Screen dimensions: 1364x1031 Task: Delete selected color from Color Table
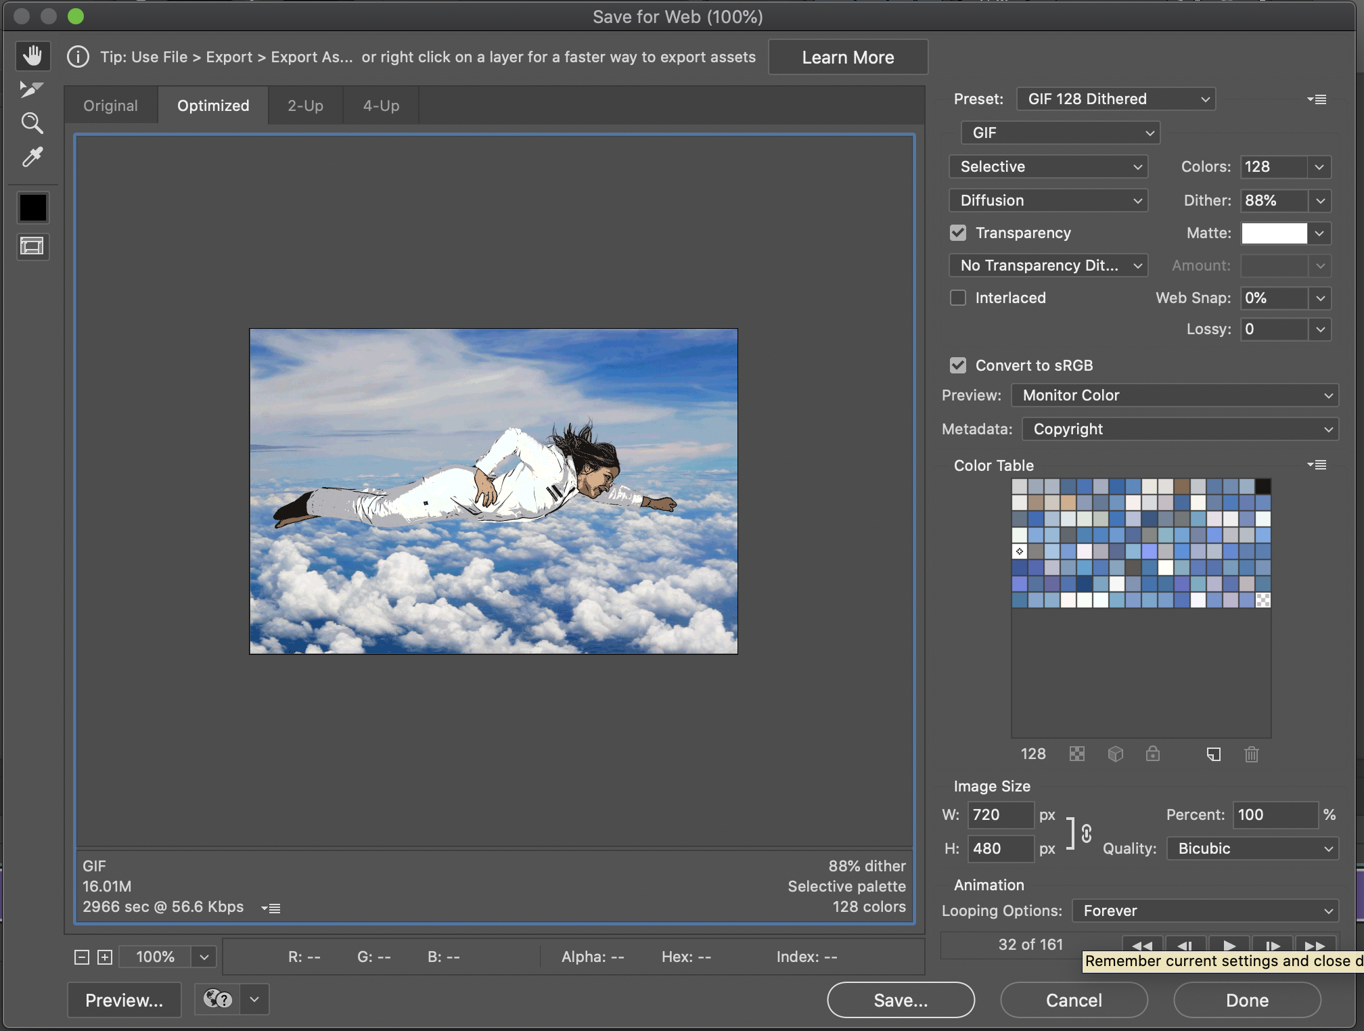(1250, 754)
